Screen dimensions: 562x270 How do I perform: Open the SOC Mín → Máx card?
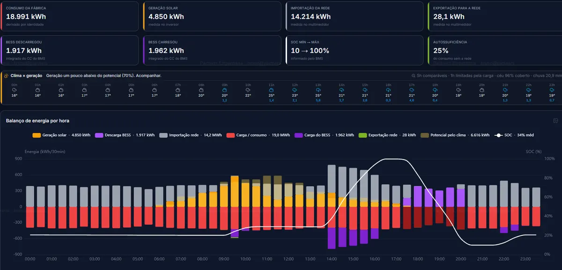355,50
